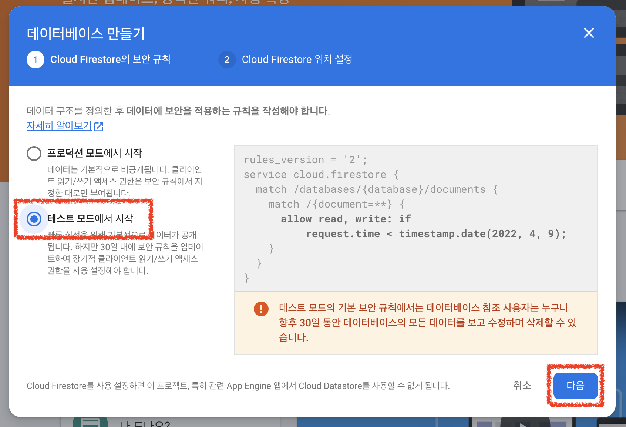Click the external link icon beside 자세히 알아보기
Viewport: 626px width, 427px height.
point(99,127)
